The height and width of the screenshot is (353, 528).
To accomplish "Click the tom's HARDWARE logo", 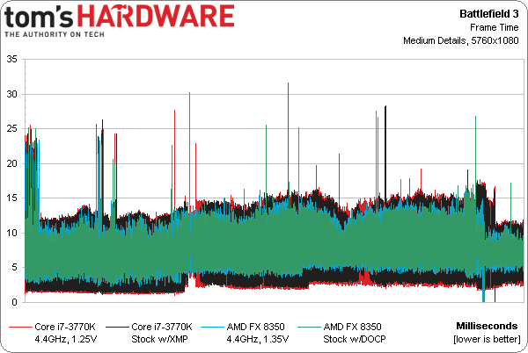I will tap(119, 20).
